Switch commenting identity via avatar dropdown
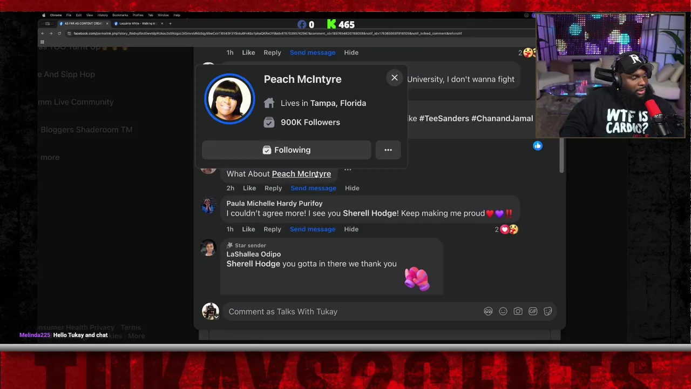This screenshot has width=691, height=389. click(211, 311)
